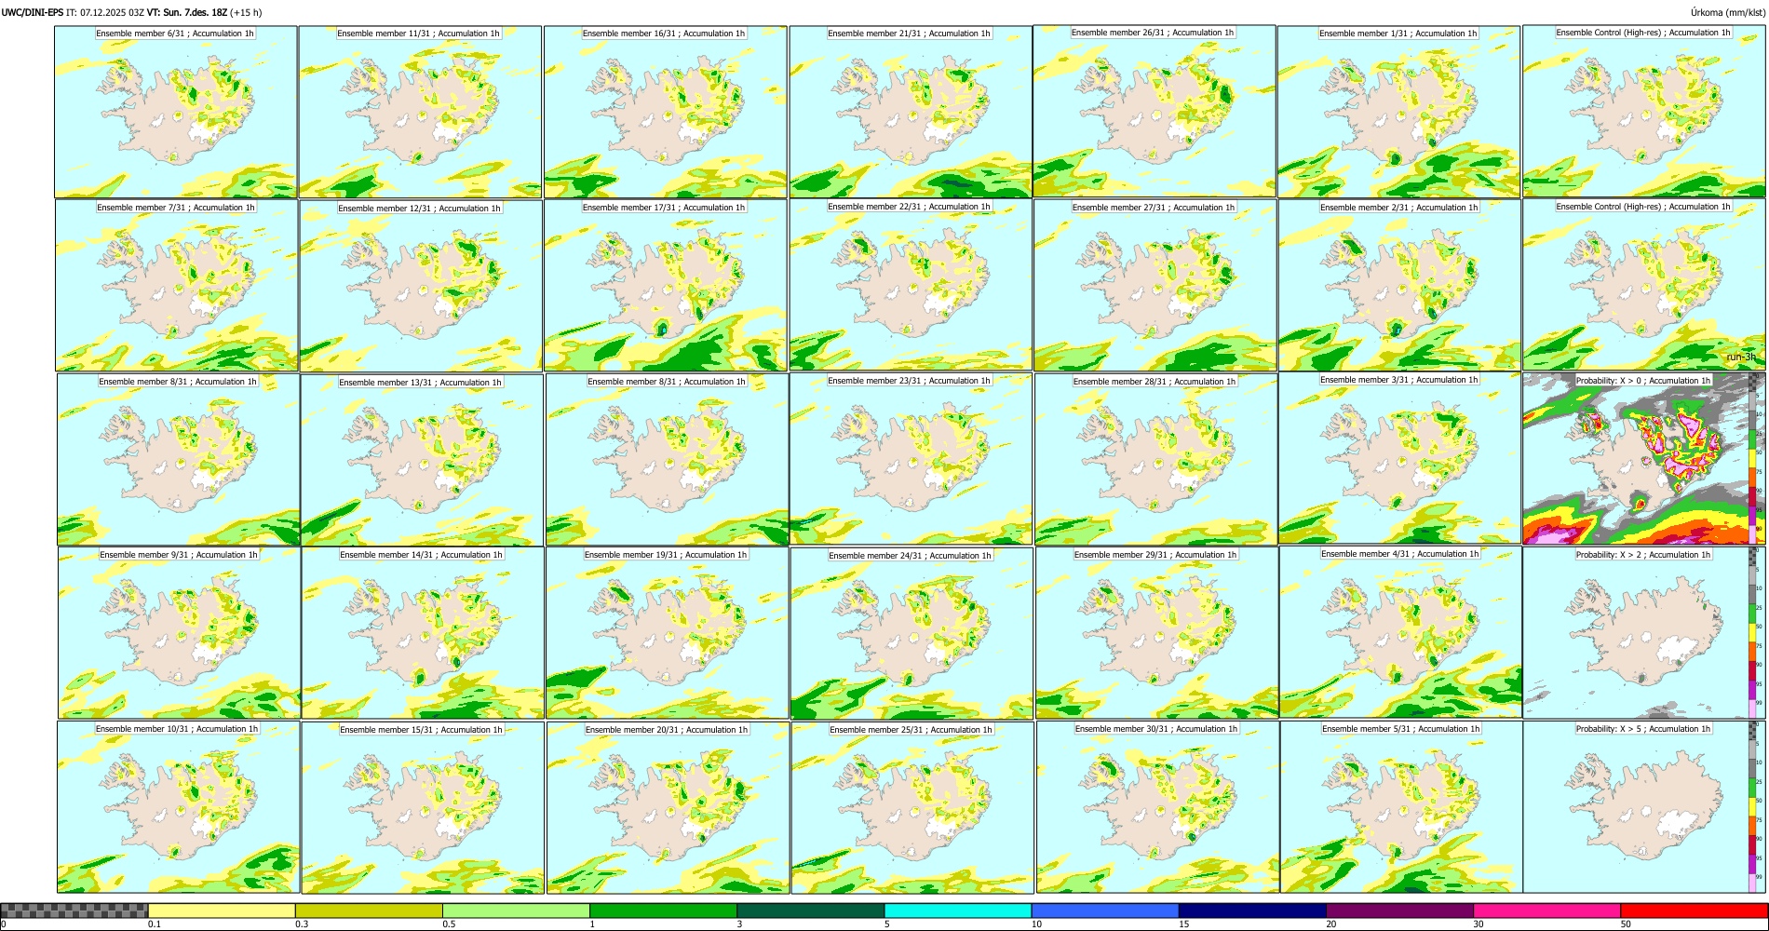Pick the dark green 3–5 legend swatch

(x=810, y=911)
